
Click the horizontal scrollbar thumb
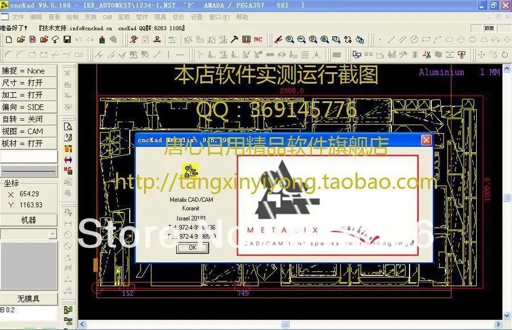[x=285, y=324]
